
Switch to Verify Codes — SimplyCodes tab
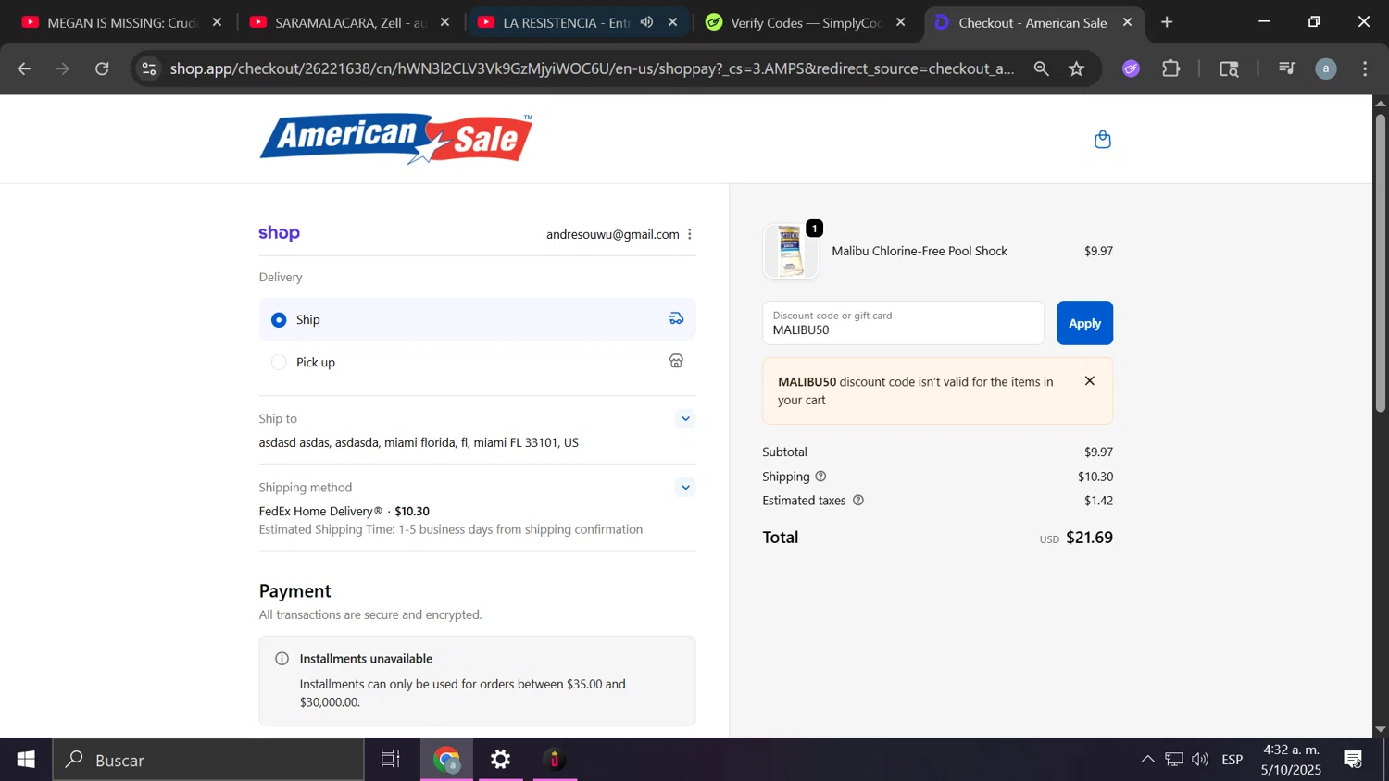[806, 22]
